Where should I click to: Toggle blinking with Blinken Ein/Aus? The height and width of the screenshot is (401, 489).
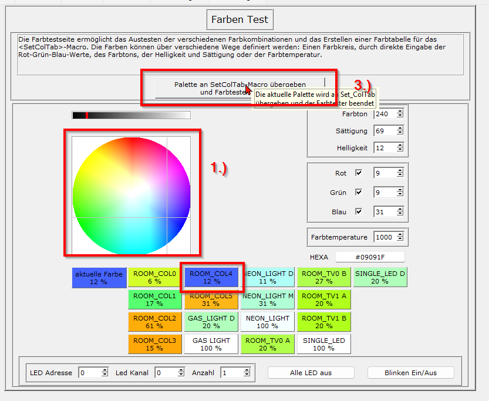[x=410, y=373]
